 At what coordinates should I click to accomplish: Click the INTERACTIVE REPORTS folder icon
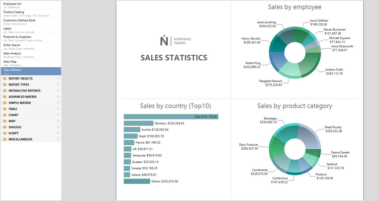(x=5, y=90)
